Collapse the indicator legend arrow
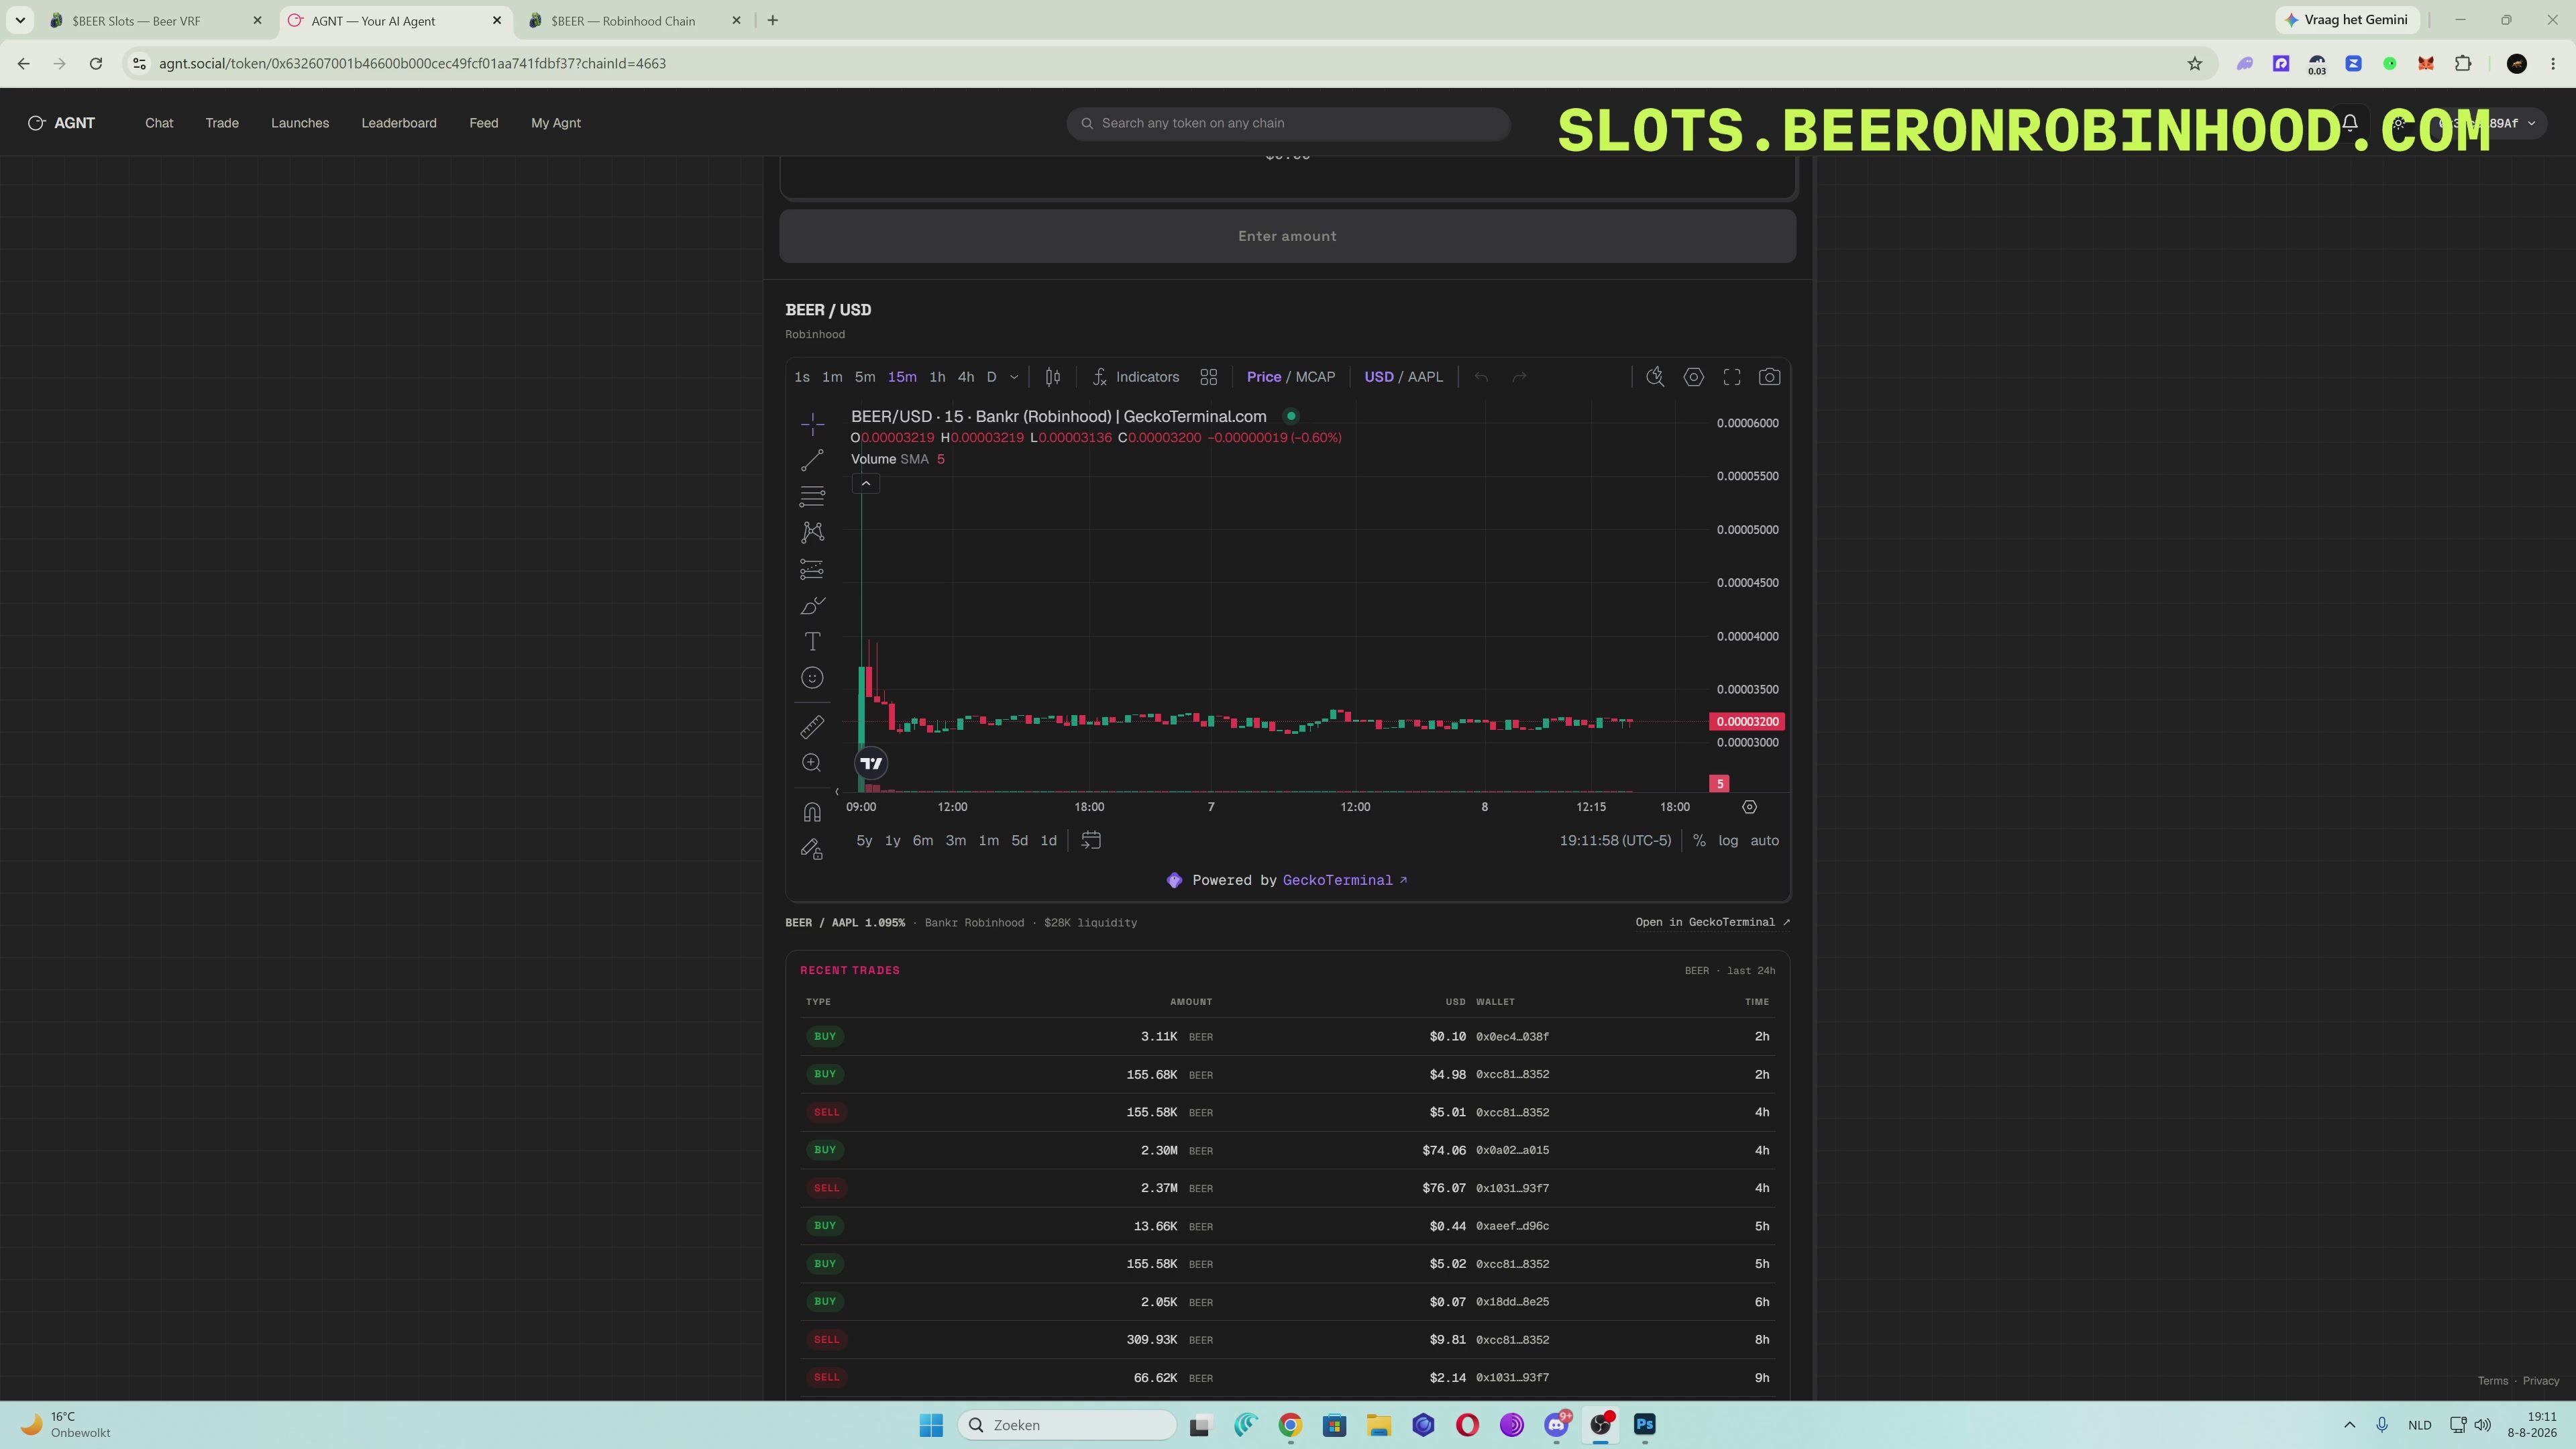 pyautogui.click(x=866, y=484)
